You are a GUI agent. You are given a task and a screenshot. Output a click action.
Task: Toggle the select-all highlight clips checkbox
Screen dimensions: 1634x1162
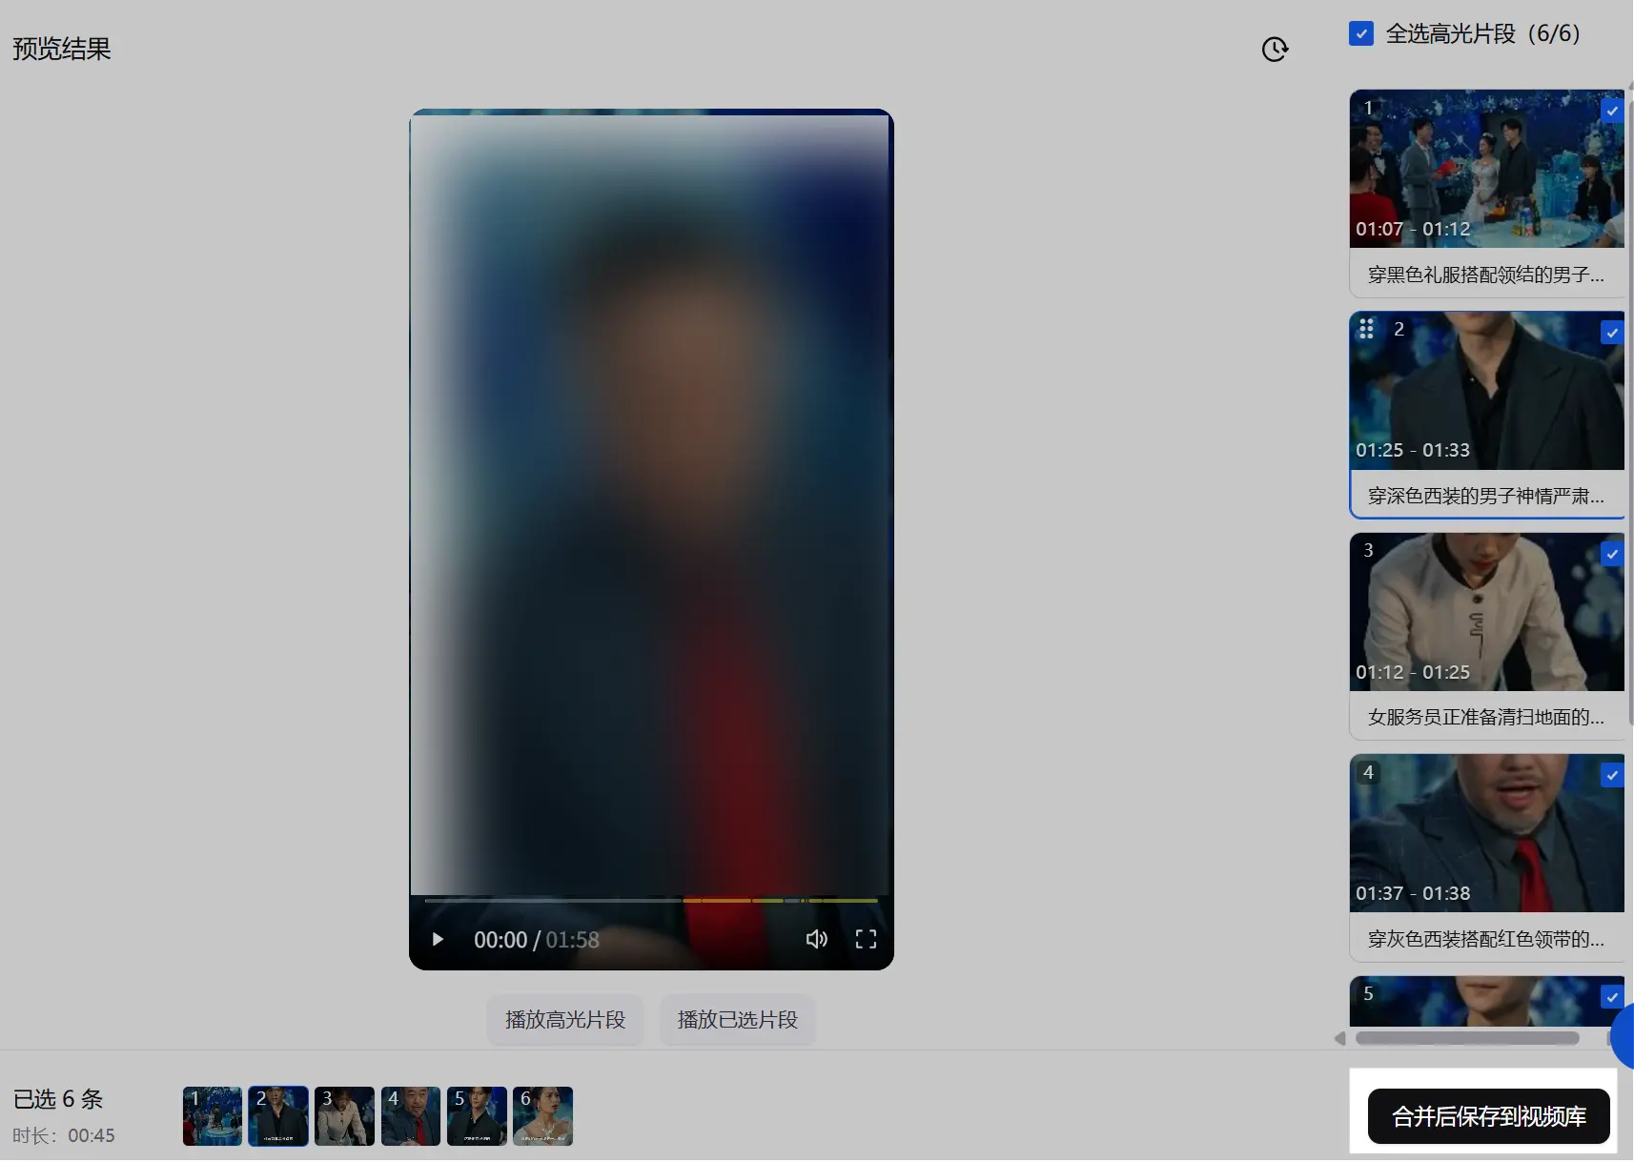[1361, 33]
